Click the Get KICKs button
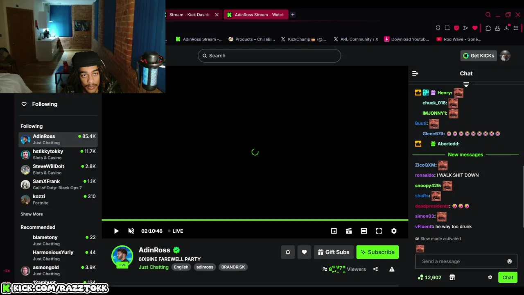This screenshot has height=295, width=524. [x=479, y=56]
